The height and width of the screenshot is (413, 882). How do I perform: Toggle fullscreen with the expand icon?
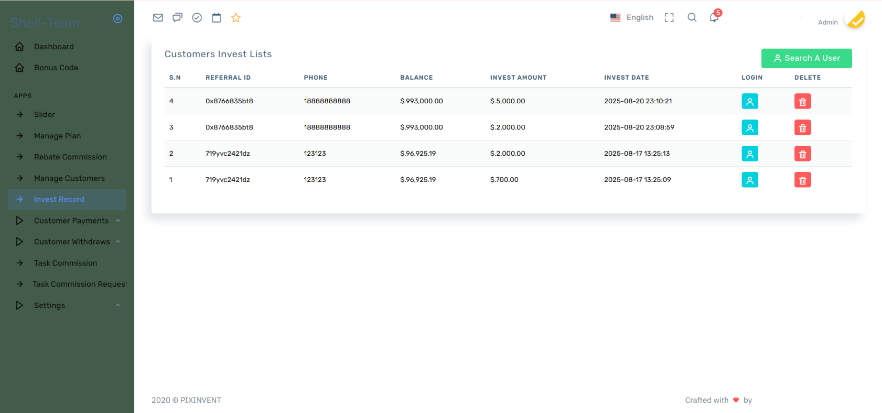(x=669, y=18)
